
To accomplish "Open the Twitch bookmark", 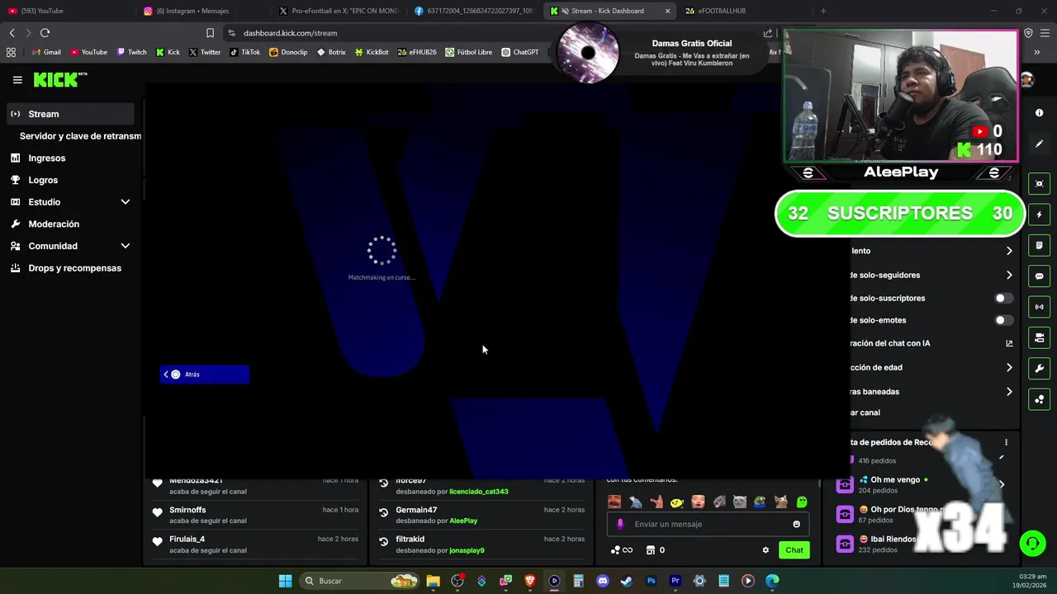I will coord(131,52).
